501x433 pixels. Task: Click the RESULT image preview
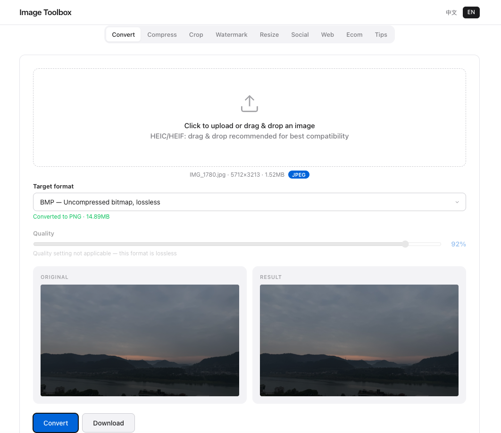tap(359, 340)
